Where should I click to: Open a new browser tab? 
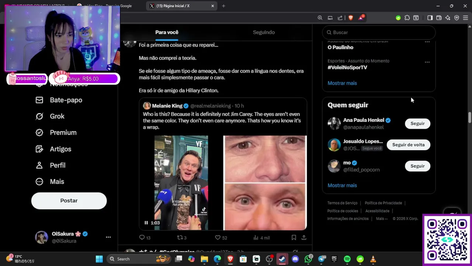point(223,6)
